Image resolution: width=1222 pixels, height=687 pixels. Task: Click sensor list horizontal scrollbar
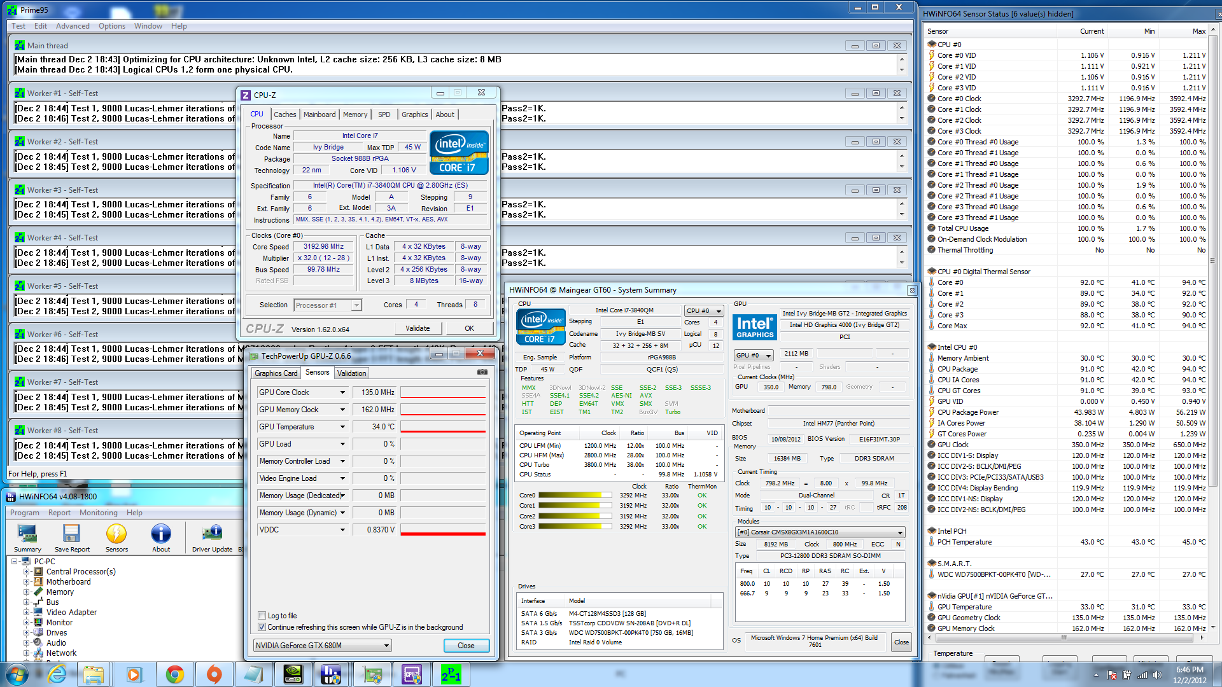(1064, 637)
